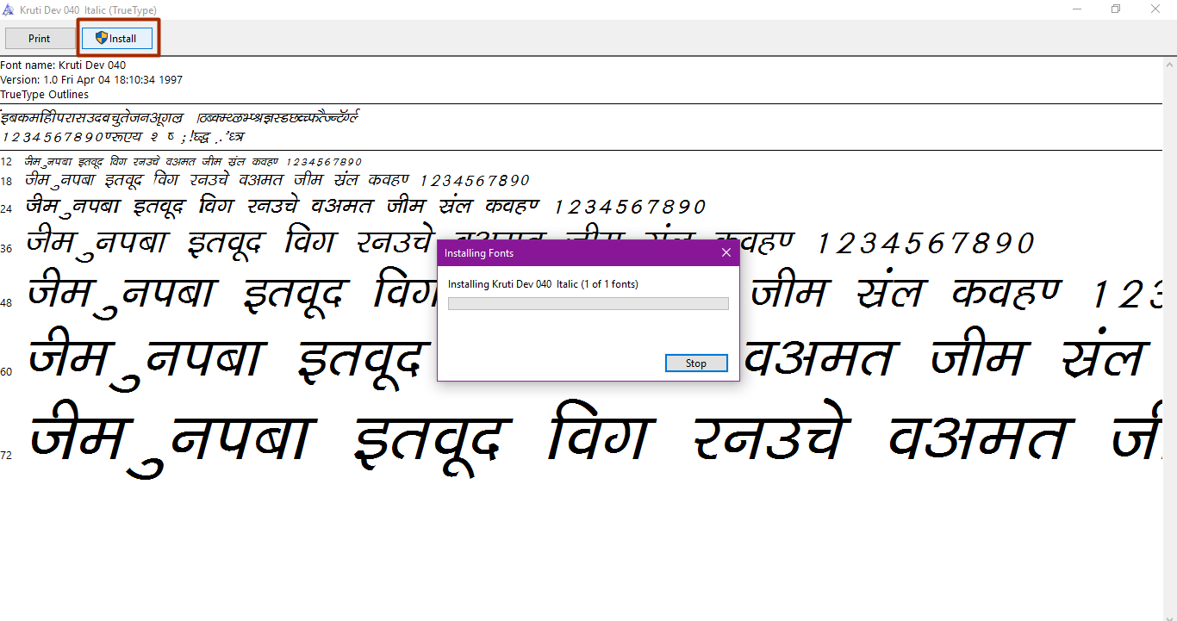Close the Installing Fonts dialog

click(x=726, y=253)
